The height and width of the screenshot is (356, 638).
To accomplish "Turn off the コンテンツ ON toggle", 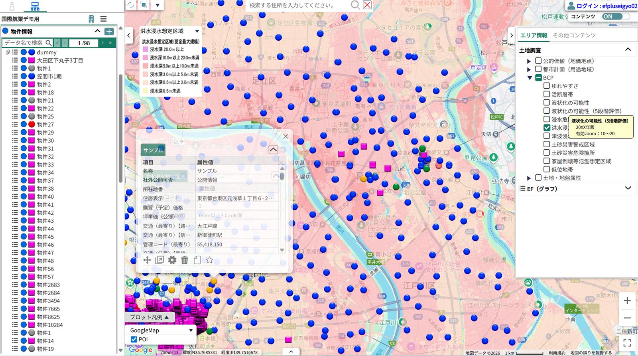I will (615, 16).
